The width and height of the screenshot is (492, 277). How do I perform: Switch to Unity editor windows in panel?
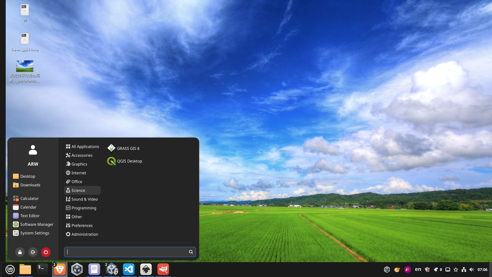(112, 270)
